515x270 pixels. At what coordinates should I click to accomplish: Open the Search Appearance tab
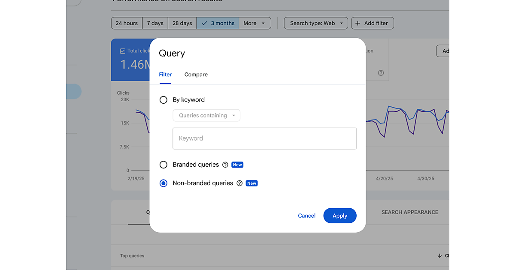pos(409,212)
